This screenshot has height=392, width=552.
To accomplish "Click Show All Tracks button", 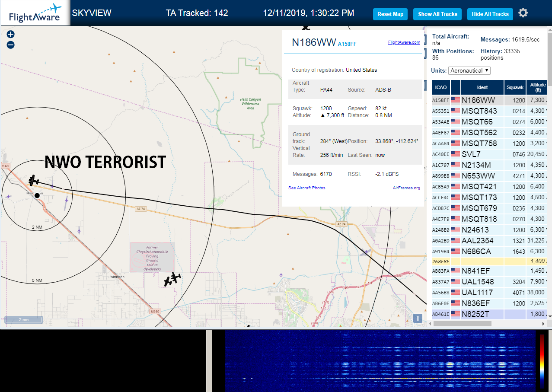I will 437,14.
